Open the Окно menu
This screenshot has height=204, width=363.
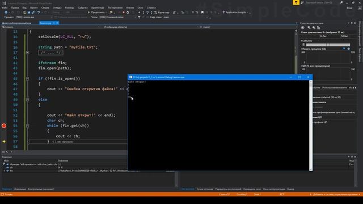point(140,7)
